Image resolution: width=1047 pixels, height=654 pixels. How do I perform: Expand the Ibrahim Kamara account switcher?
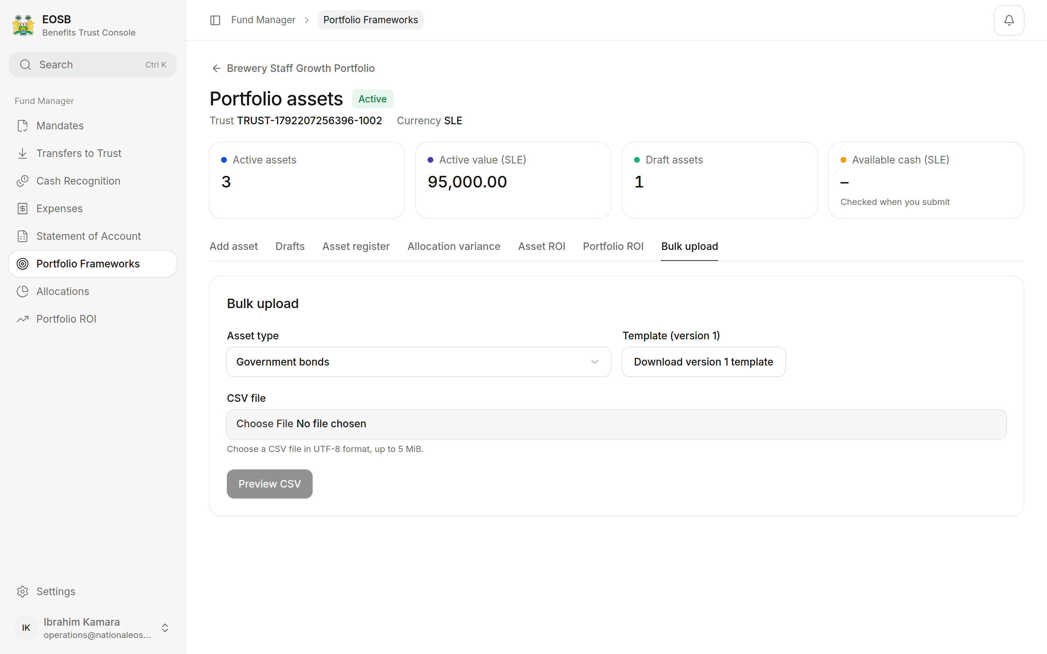[x=165, y=627]
